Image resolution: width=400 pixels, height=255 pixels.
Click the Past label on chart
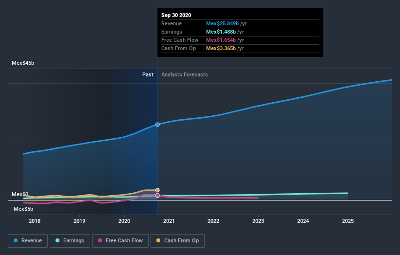(x=148, y=74)
